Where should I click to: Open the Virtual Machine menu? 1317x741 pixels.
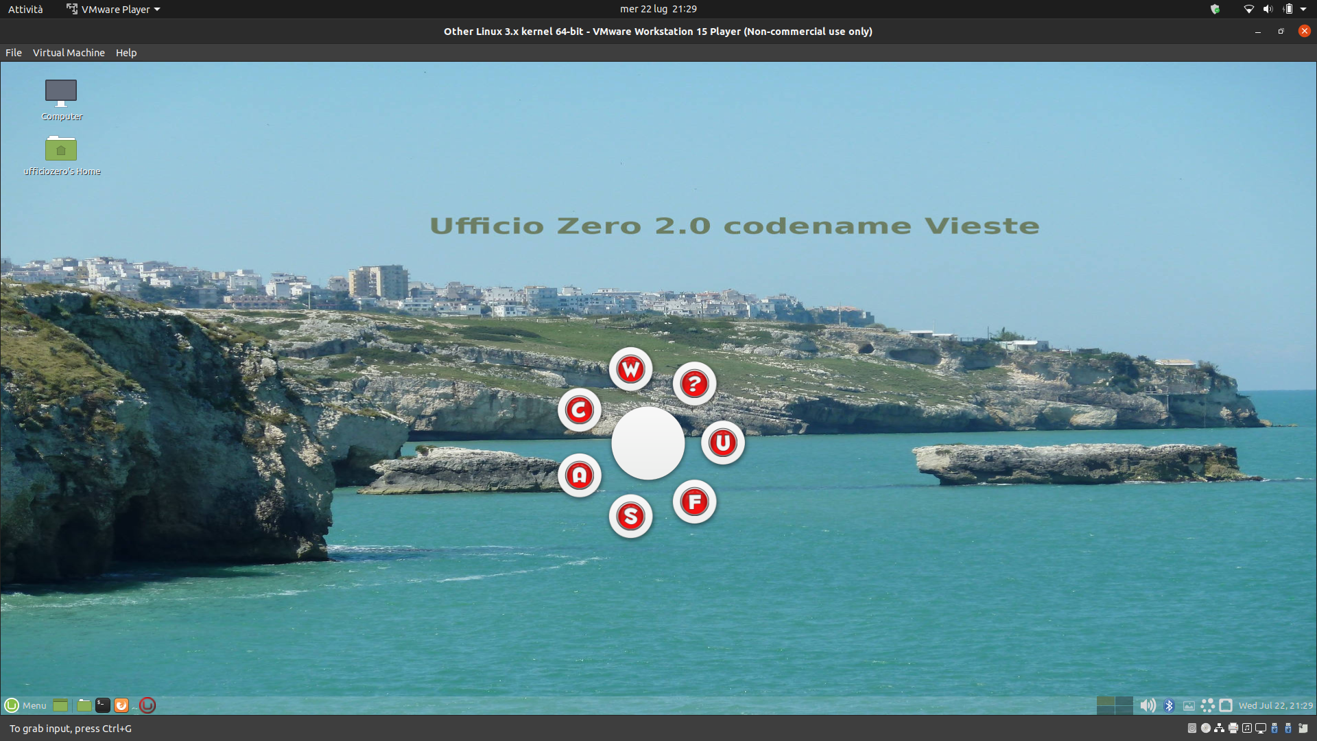click(69, 53)
